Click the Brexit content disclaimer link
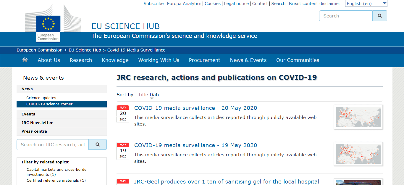This screenshot has height=185, width=404. (x=315, y=4)
